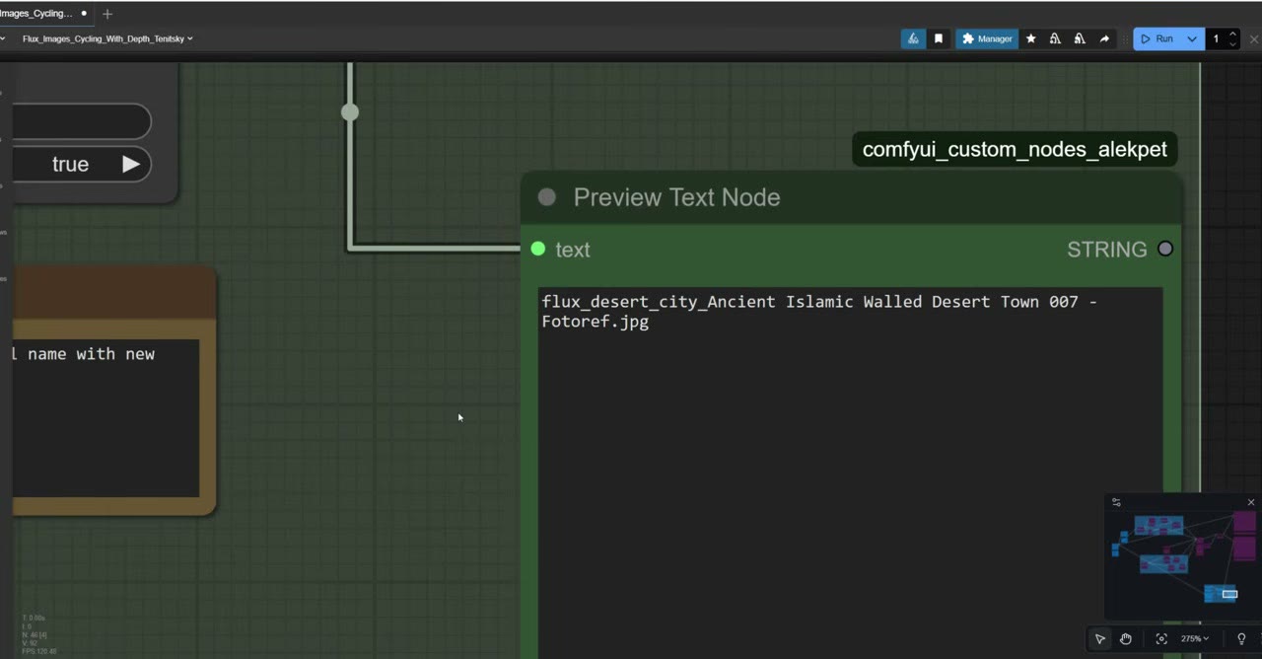This screenshot has width=1262, height=659.
Task: Open the Run options dropdown arrow
Action: tap(1192, 38)
